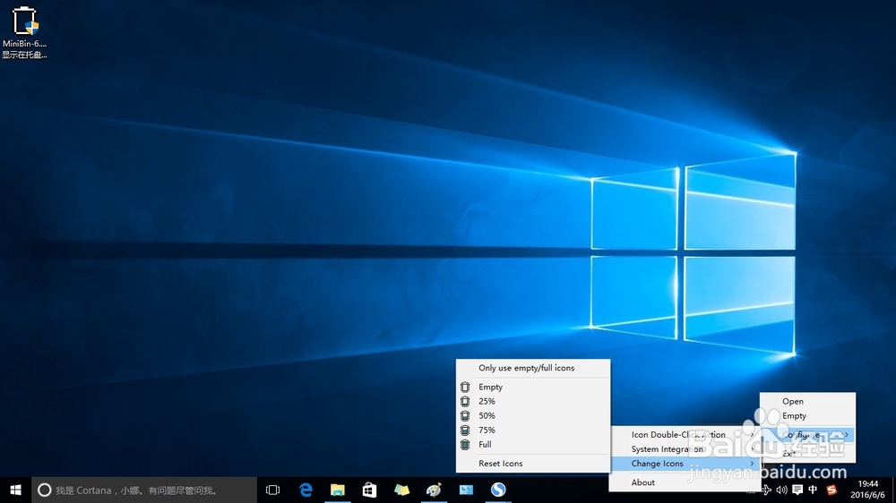Open the Action Center notifications icon

pos(797,490)
